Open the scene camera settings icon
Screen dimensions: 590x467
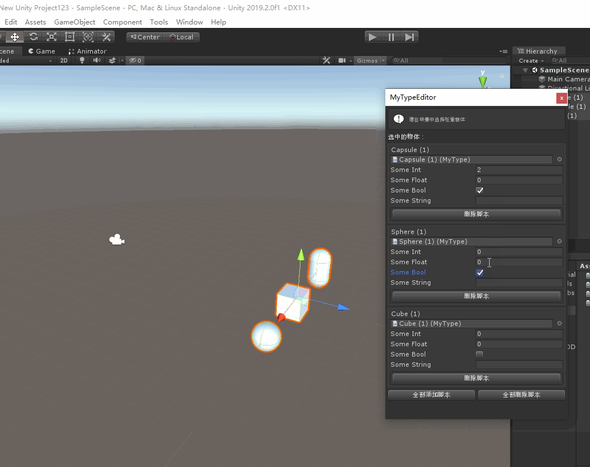click(341, 60)
